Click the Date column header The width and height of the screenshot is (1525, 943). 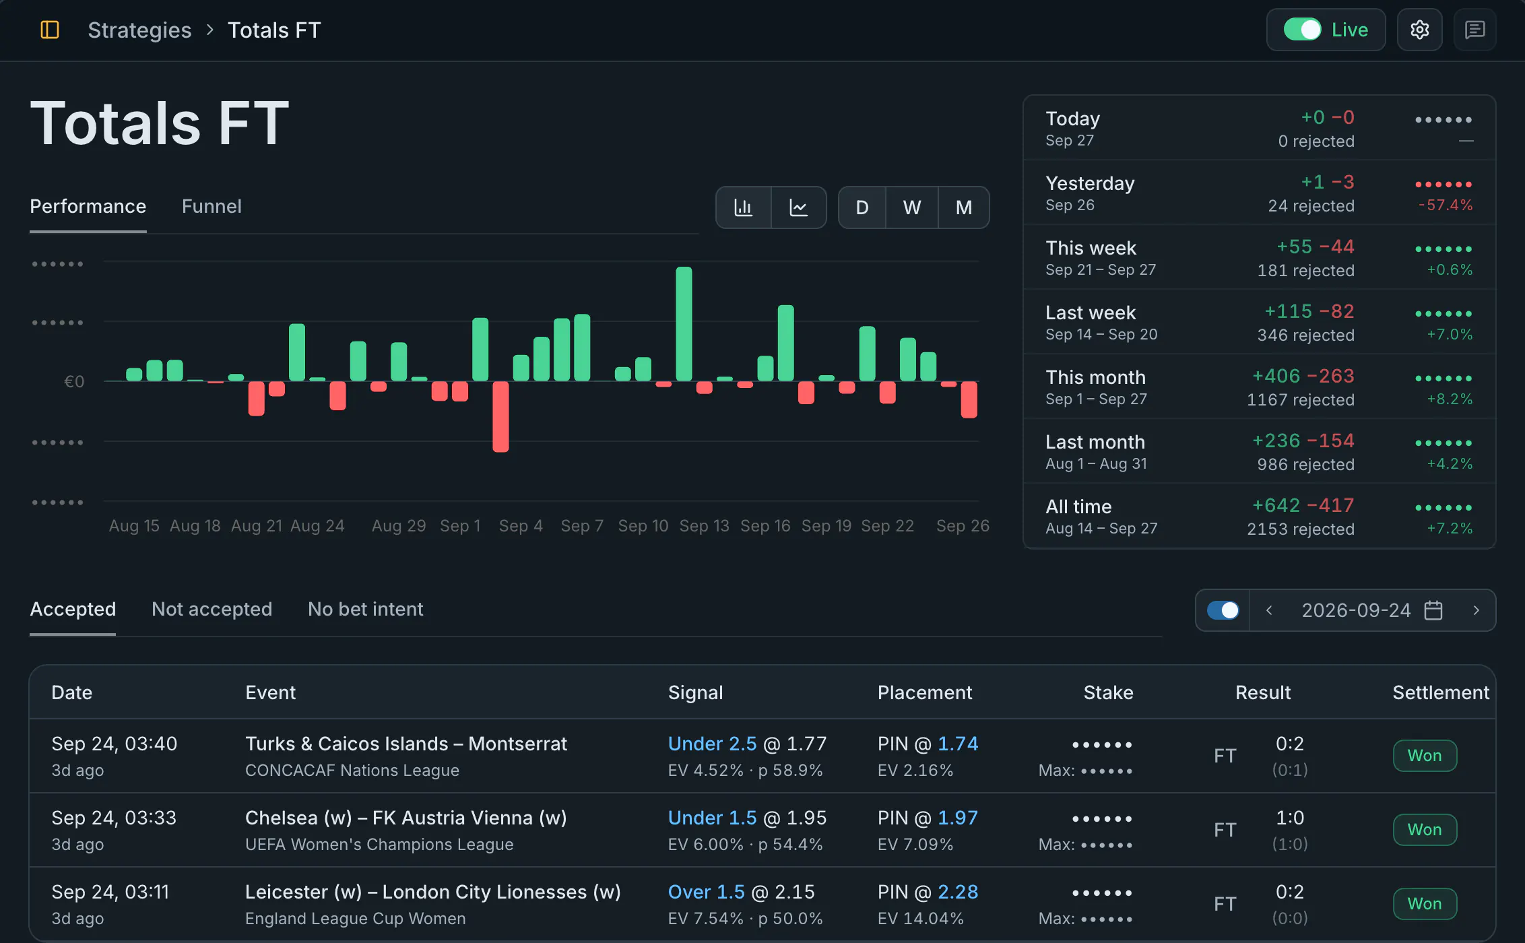tap(71, 692)
